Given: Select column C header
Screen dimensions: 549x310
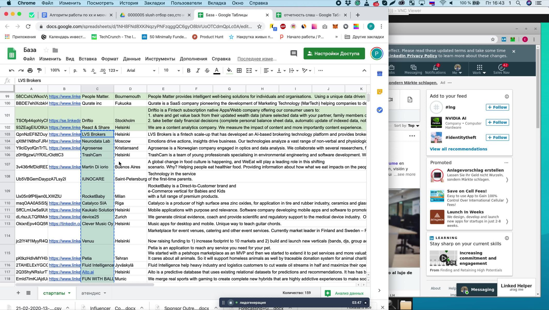Looking at the screenshot, I should 97,89.
